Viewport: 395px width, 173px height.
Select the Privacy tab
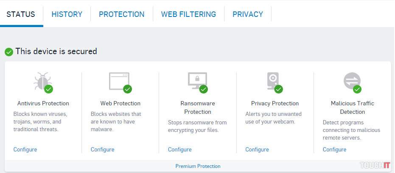(247, 14)
